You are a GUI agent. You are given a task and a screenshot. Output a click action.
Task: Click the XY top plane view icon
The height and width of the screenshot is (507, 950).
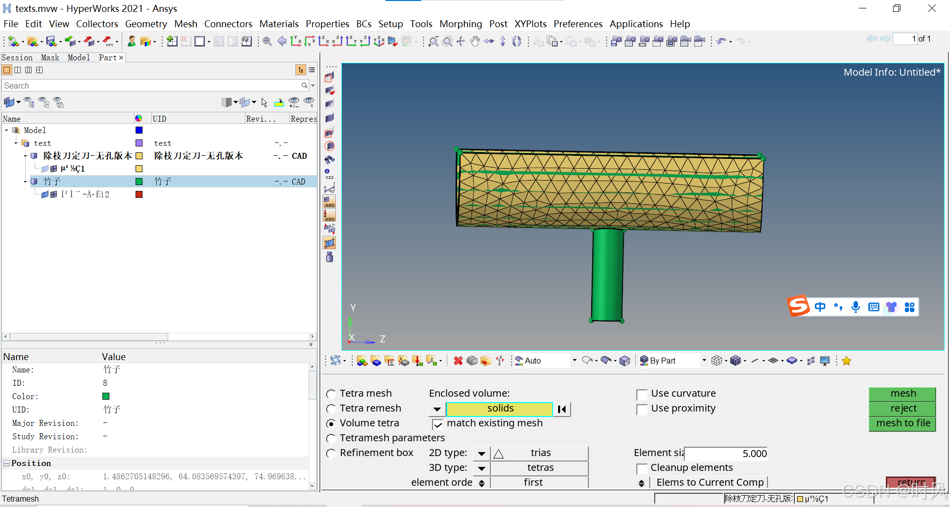click(296, 42)
